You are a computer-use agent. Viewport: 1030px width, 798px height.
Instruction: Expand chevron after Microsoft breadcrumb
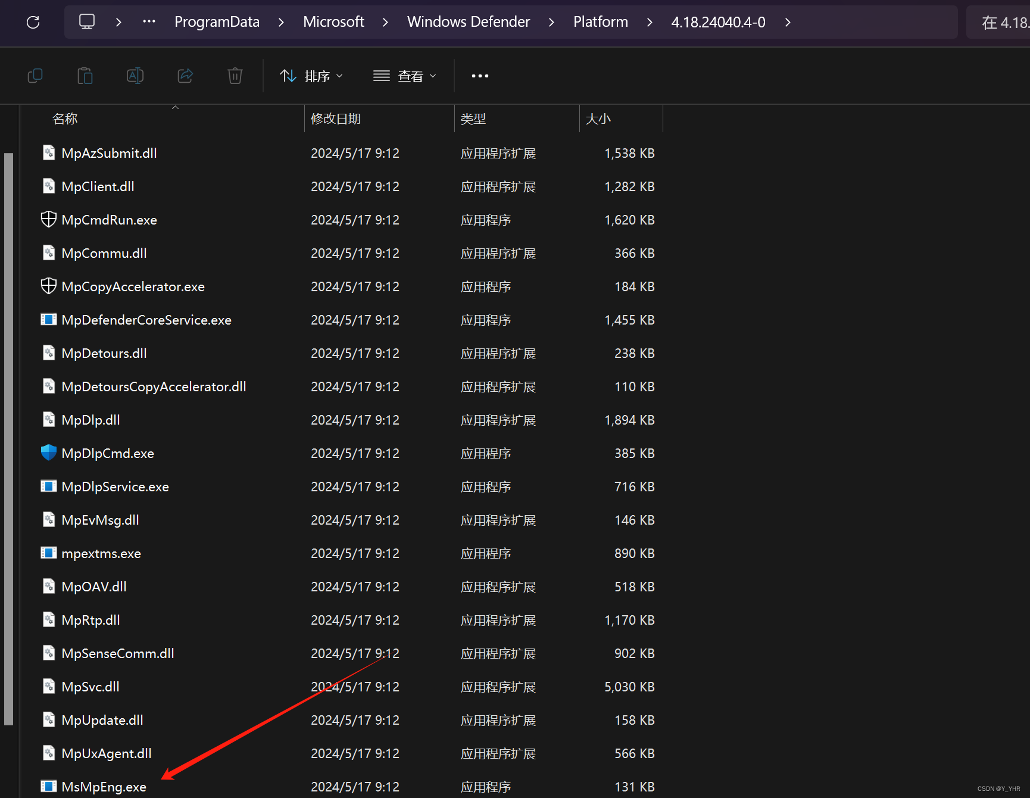coord(385,22)
